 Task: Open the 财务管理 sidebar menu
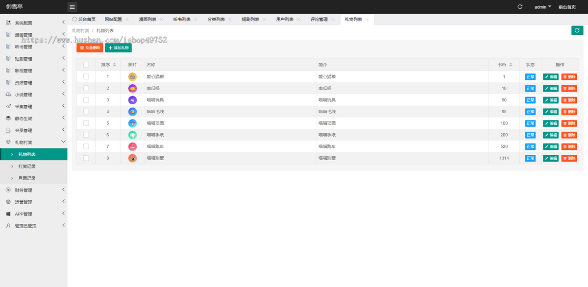[33, 190]
